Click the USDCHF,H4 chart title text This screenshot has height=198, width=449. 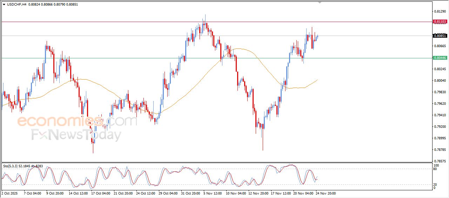pyautogui.click(x=16, y=5)
